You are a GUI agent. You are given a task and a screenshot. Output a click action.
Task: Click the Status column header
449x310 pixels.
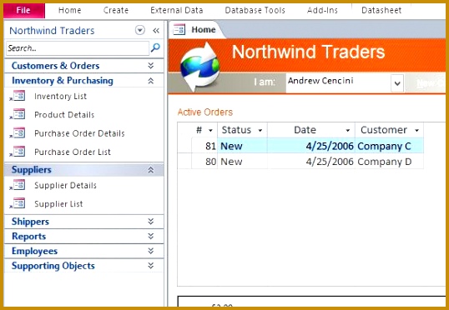click(242, 130)
